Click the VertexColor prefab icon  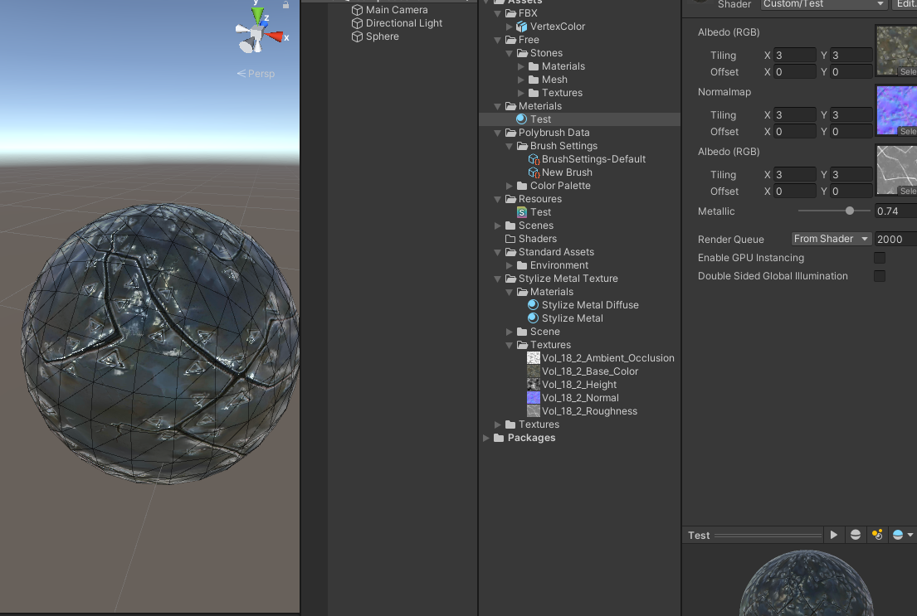522,27
